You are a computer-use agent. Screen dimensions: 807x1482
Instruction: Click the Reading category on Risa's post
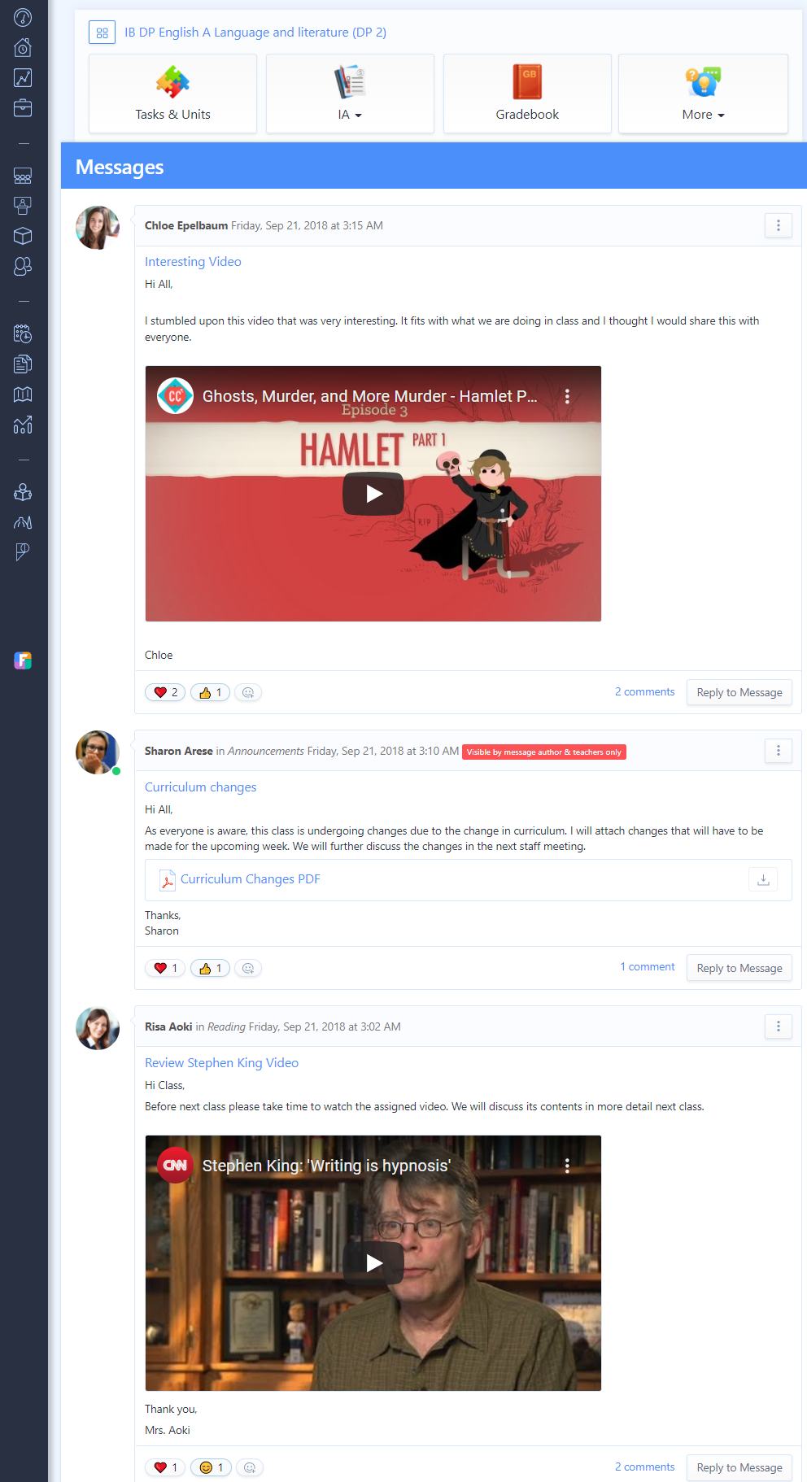point(226,1027)
